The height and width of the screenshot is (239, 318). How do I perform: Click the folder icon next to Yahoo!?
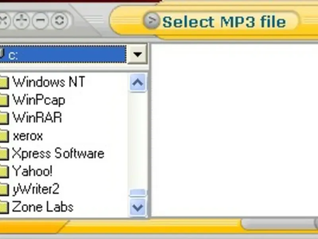coord(4,172)
